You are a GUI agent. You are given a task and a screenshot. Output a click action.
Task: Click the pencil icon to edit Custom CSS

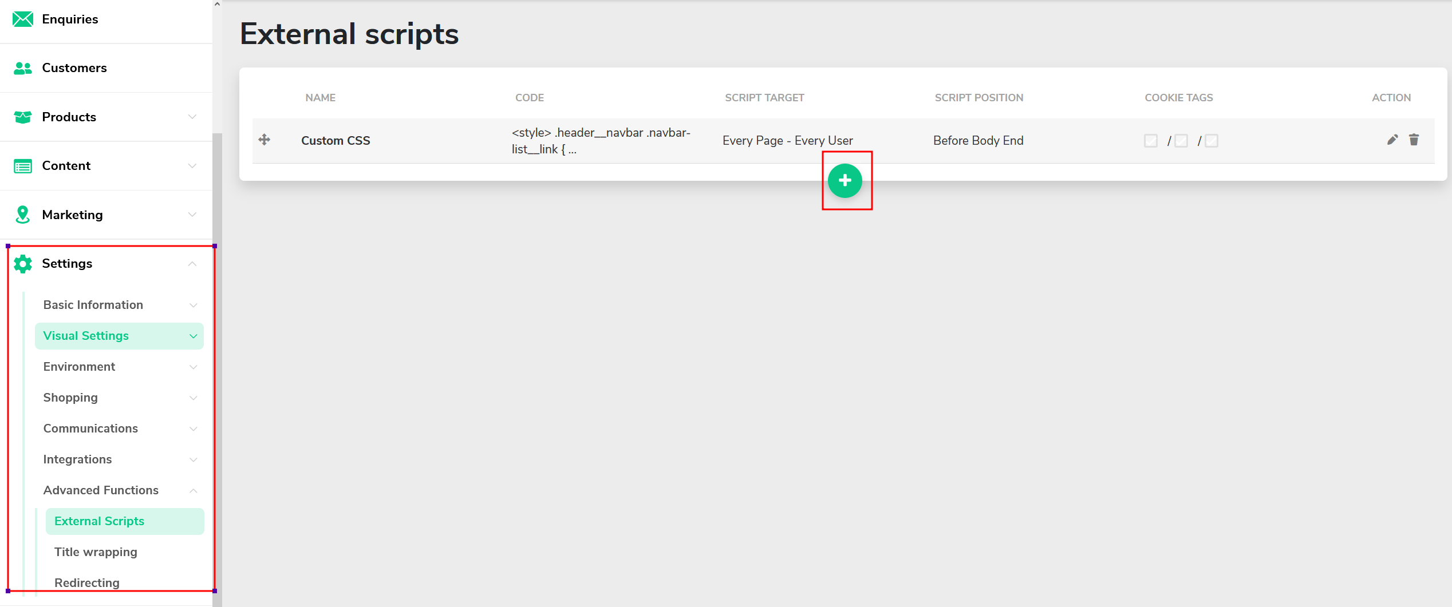coord(1392,140)
